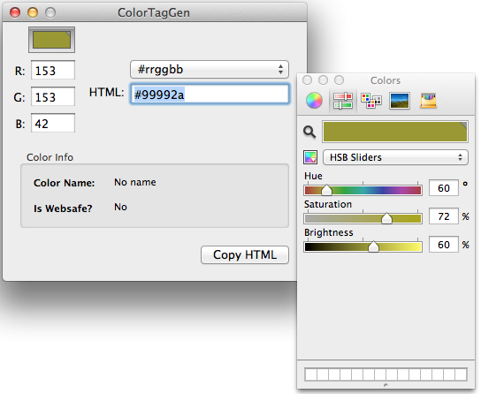
Task: Open the color palettes picker mode
Action: click(370, 101)
